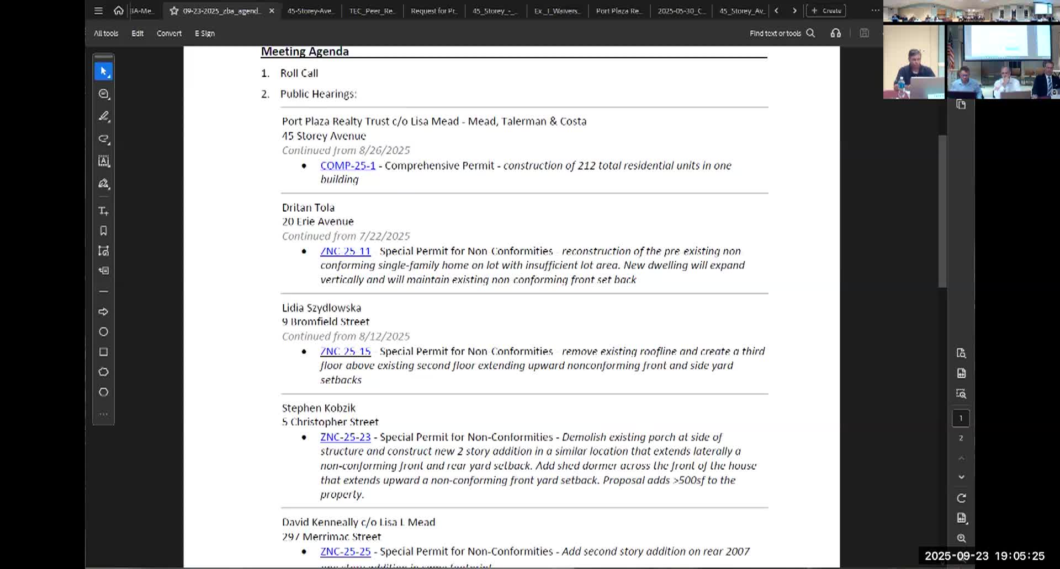
Task: Switch to the TEC_Peer_Re tab
Action: (x=372, y=11)
